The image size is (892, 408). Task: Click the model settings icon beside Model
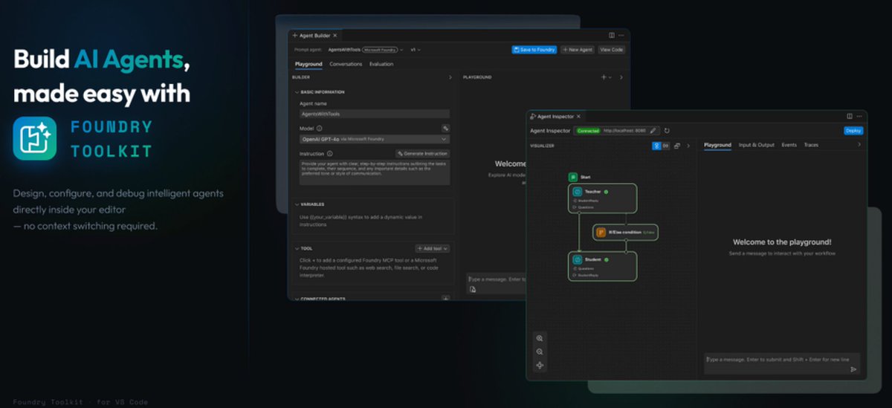pos(445,129)
